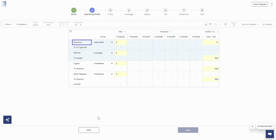
Task: Click the decrease decimal places icon
Action: (x=206, y=24)
